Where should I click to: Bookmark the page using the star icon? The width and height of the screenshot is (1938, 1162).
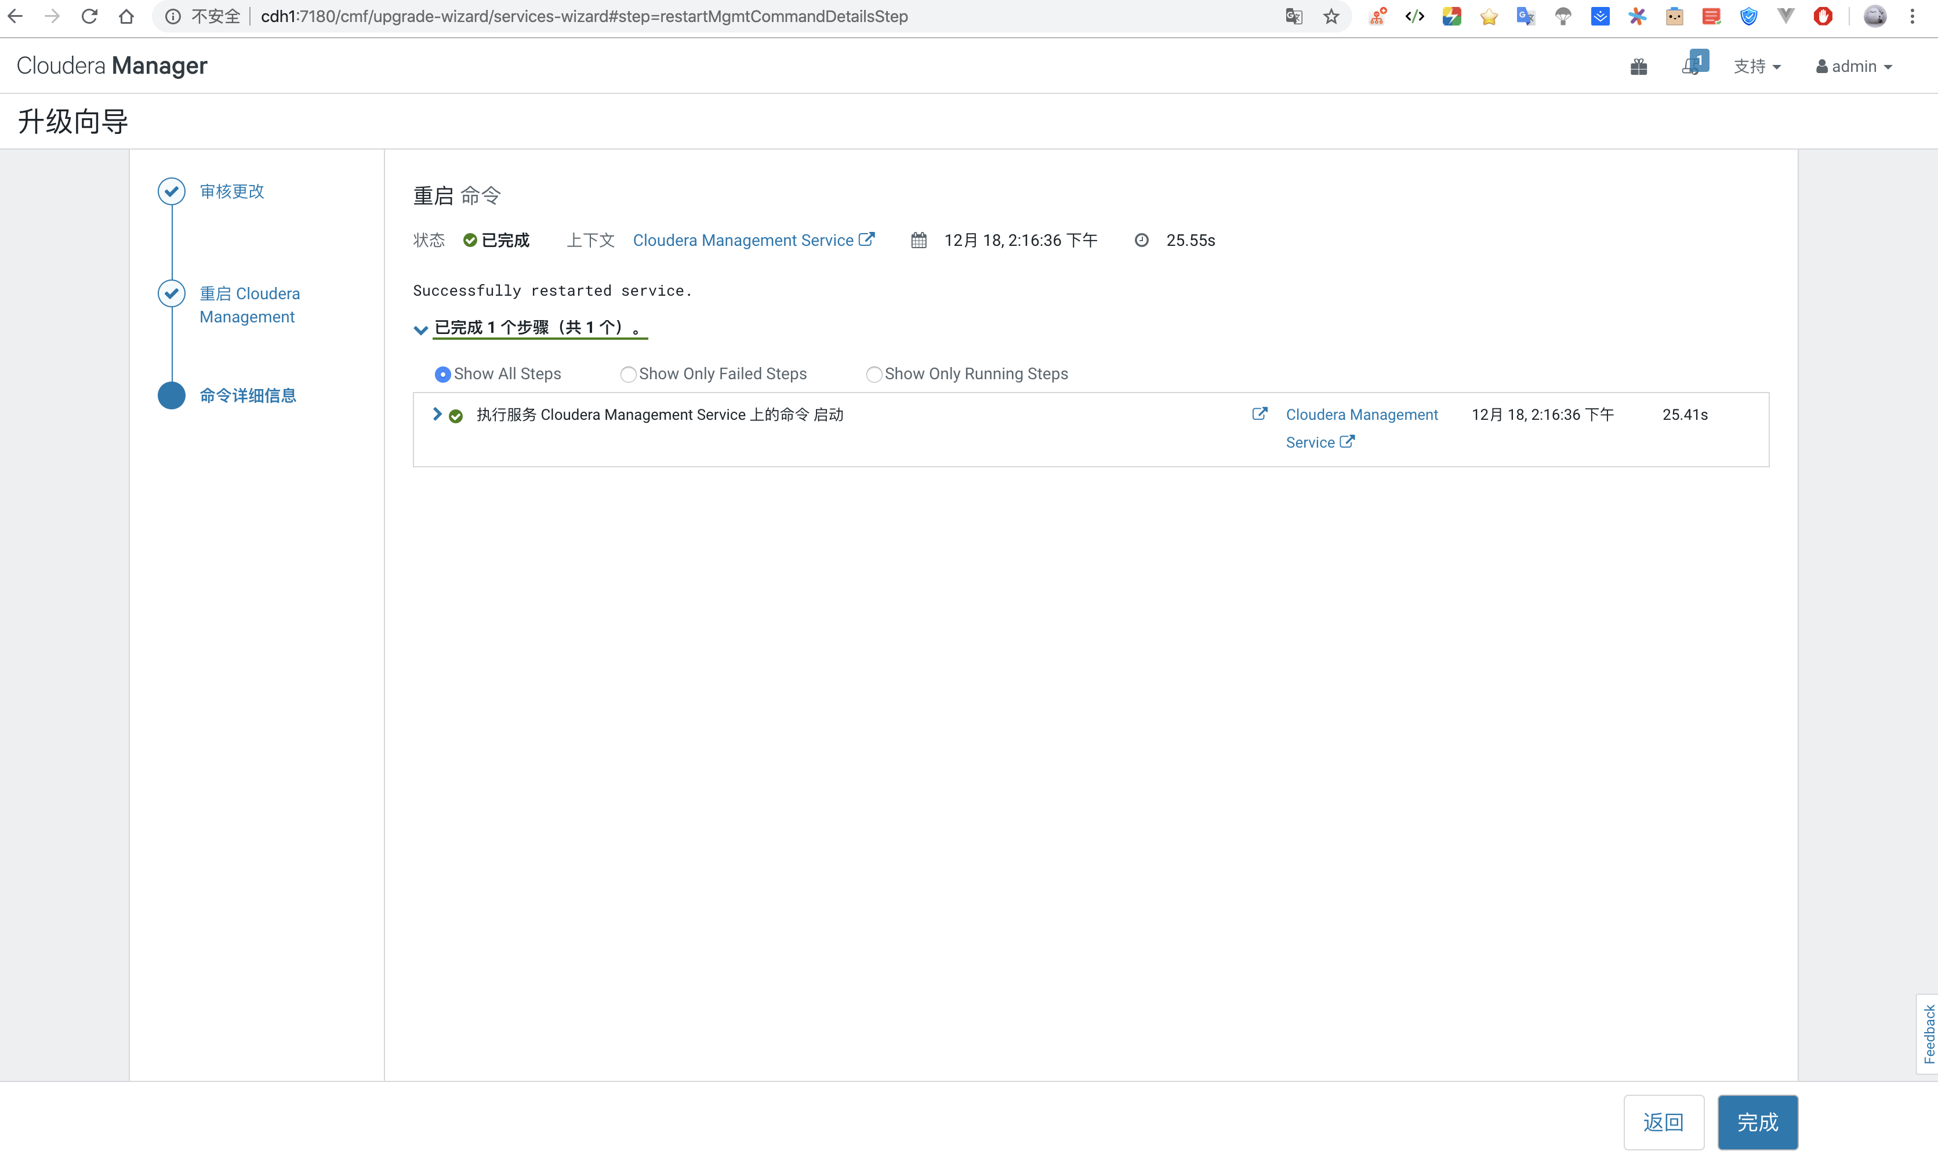(x=1331, y=16)
